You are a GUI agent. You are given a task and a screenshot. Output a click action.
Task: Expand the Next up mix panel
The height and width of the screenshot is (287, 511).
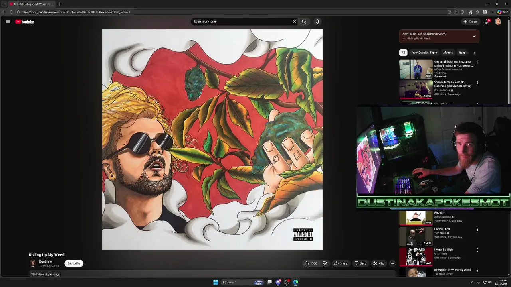point(474,36)
